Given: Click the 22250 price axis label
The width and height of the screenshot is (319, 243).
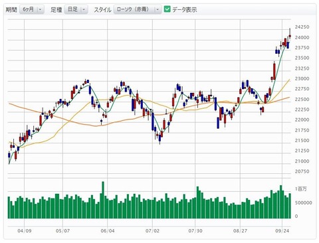Looking at the screenshot, I should click(302, 110).
